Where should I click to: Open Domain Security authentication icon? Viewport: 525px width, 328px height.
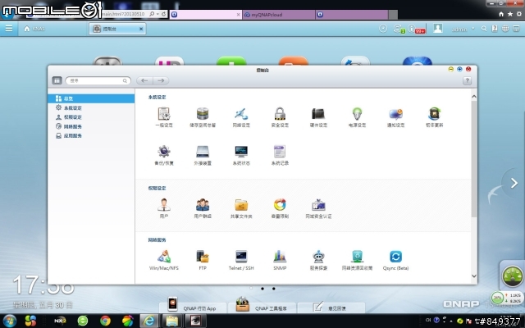tap(318, 205)
